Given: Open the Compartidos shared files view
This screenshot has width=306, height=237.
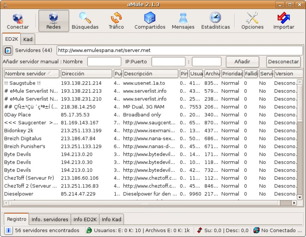Looking at the screenshot, I should tap(150, 21).
